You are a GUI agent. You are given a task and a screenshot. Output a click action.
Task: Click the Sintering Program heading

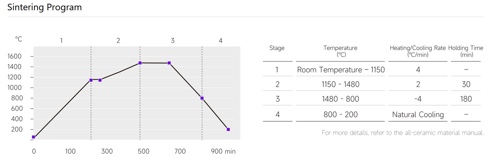45,7
